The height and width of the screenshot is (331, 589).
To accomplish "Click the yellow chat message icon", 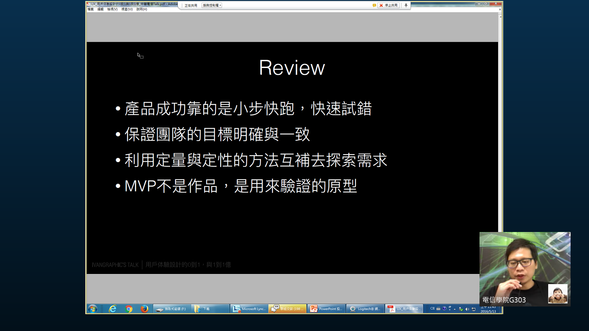I will coord(374,5).
